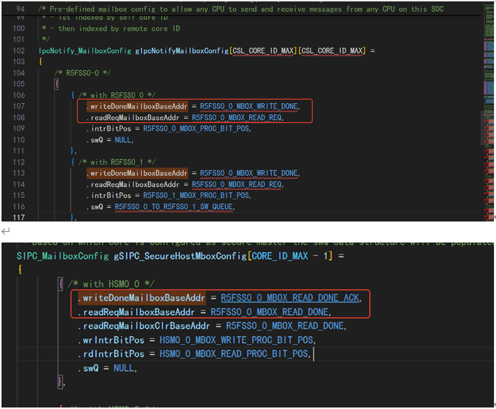Click R5FSS0_0_MBOX_READ_DONE_ACK value
The height and width of the screenshot is (409, 496).
click(290, 297)
